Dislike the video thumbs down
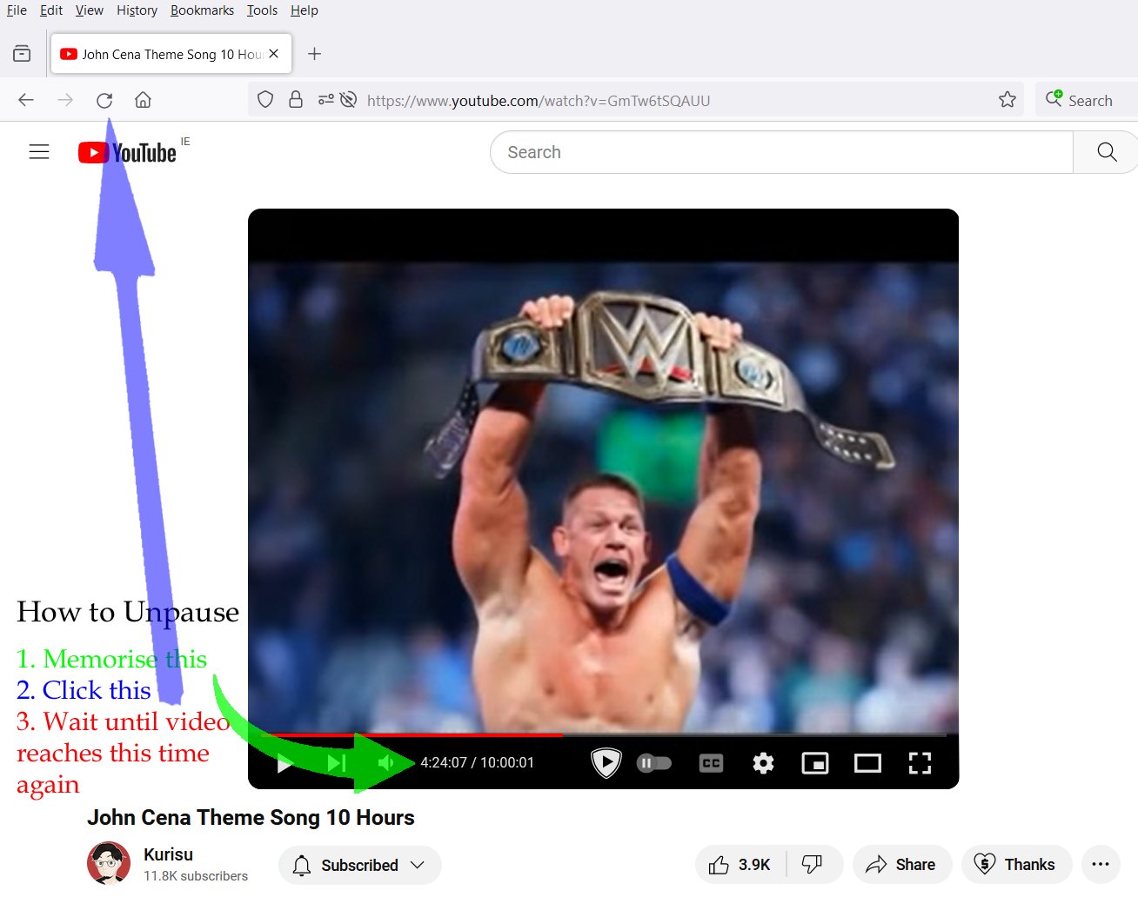 coord(812,865)
